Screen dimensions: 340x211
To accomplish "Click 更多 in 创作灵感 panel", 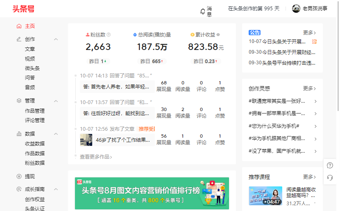I will click(309, 88).
